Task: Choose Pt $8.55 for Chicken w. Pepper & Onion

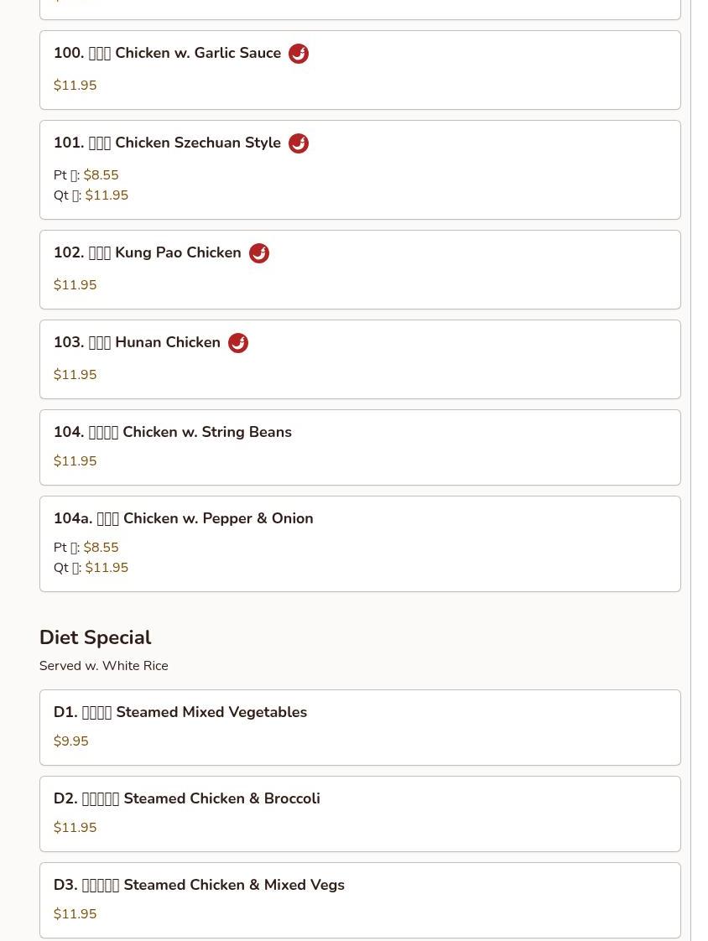Action: coord(86,548)
